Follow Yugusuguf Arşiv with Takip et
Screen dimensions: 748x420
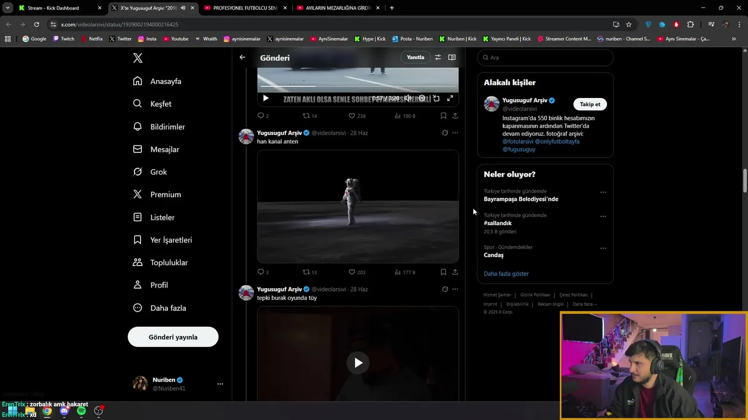[x=590, y=104]
